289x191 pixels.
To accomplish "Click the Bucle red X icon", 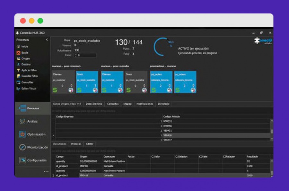I will (18, 53).
